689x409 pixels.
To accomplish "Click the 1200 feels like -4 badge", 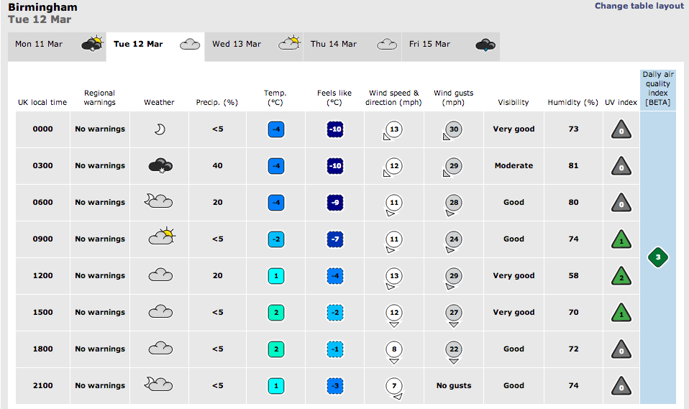I will (335, 276).
